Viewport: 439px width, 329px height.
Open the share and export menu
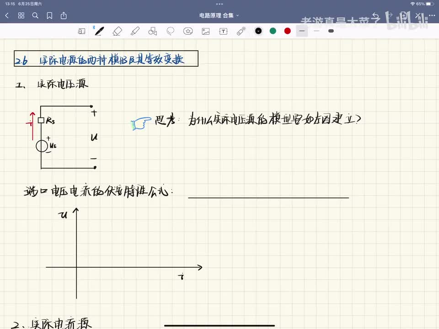(64, 16)
